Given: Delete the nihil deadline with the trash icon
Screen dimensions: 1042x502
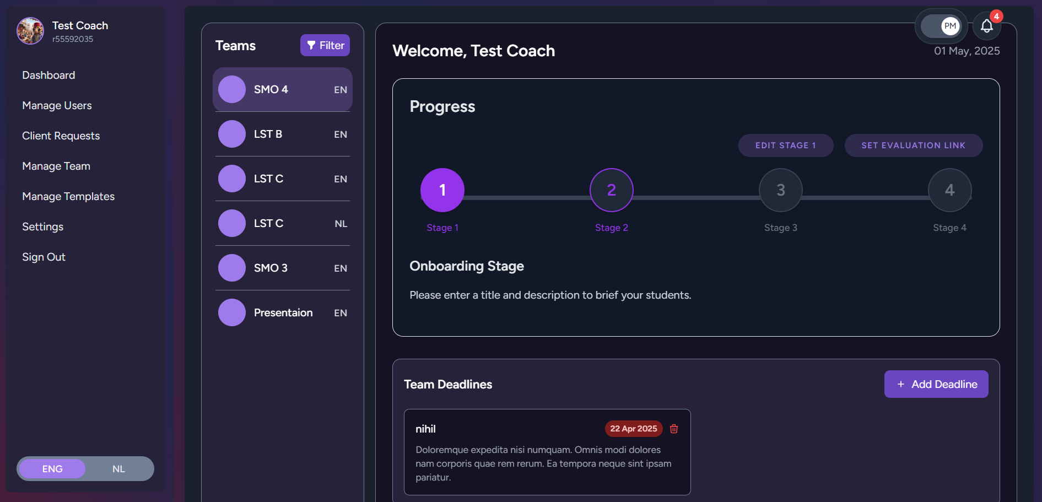Looking at the screenshot, I should (x=673, y=429).
